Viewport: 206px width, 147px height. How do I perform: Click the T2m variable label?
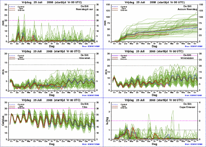pyautogui.click(x=84, y=107)
